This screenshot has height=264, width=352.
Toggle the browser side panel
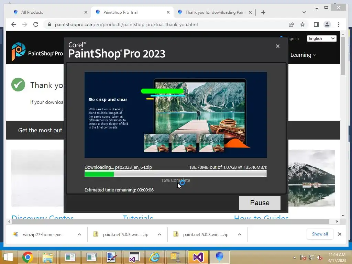(316, 24)
